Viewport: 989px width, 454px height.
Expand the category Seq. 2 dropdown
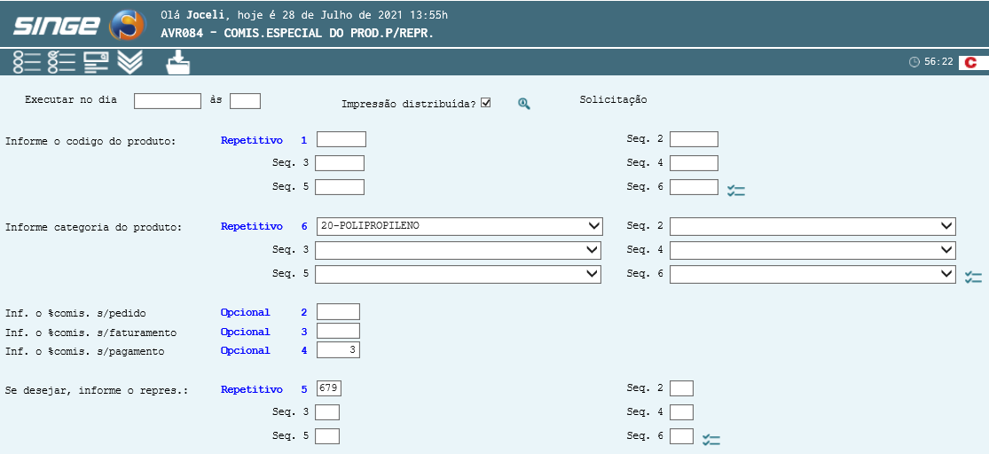click(812, 226)
